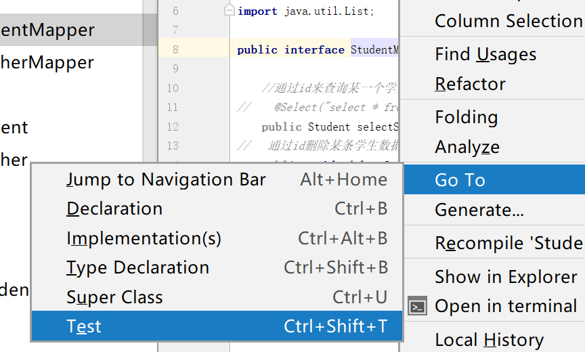Choose Jump to Navigation Bar

point(166,180)
